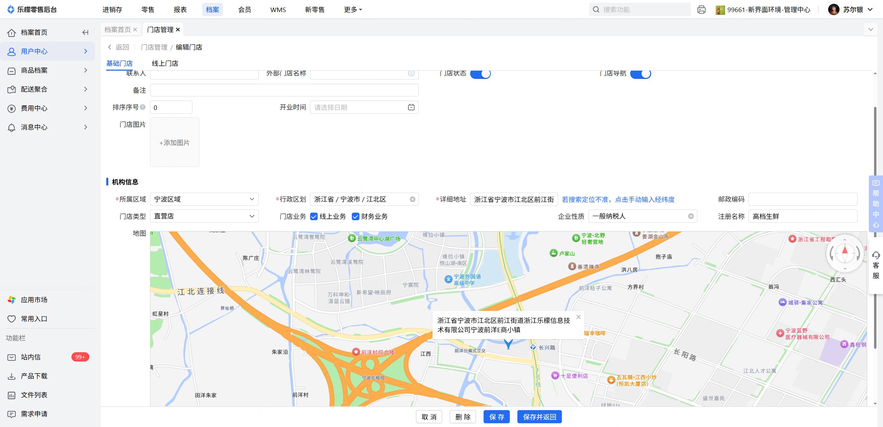Open the calendar icon in 开业时间 field
883x427 pixels.
coord(411,107)
